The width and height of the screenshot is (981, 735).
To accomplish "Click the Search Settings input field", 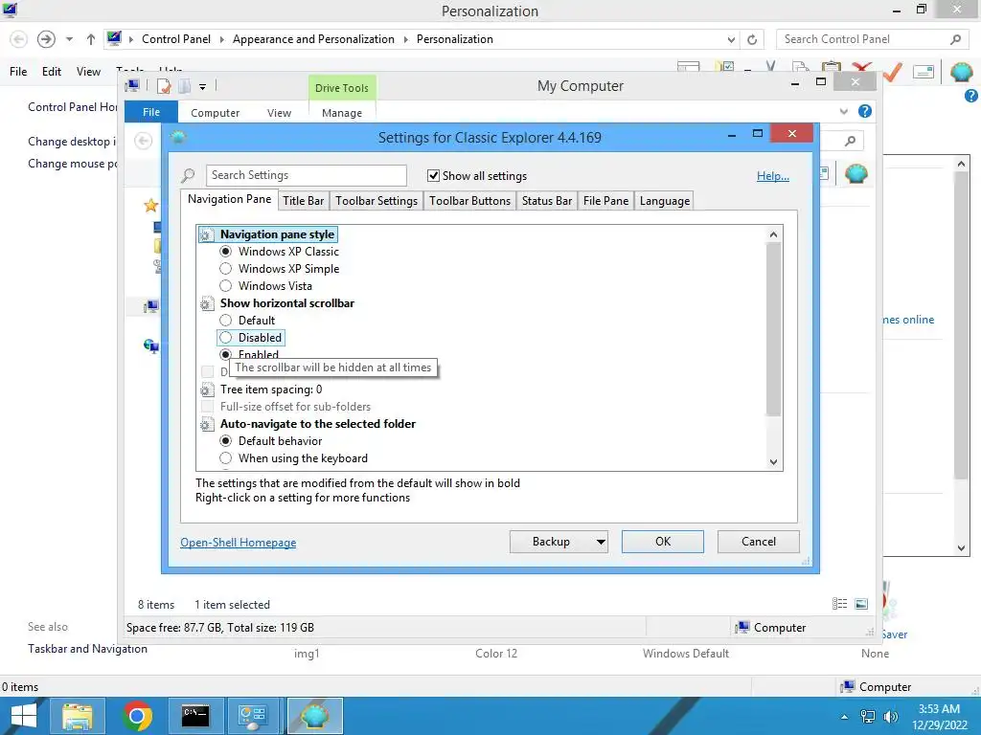I will coord(306,176).
